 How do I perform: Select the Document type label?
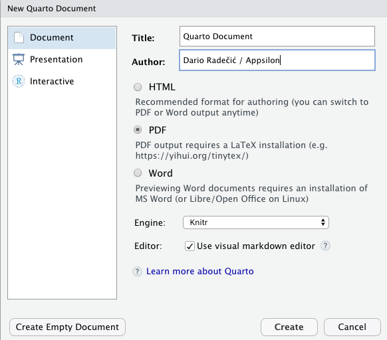click(x=52, y=37)
